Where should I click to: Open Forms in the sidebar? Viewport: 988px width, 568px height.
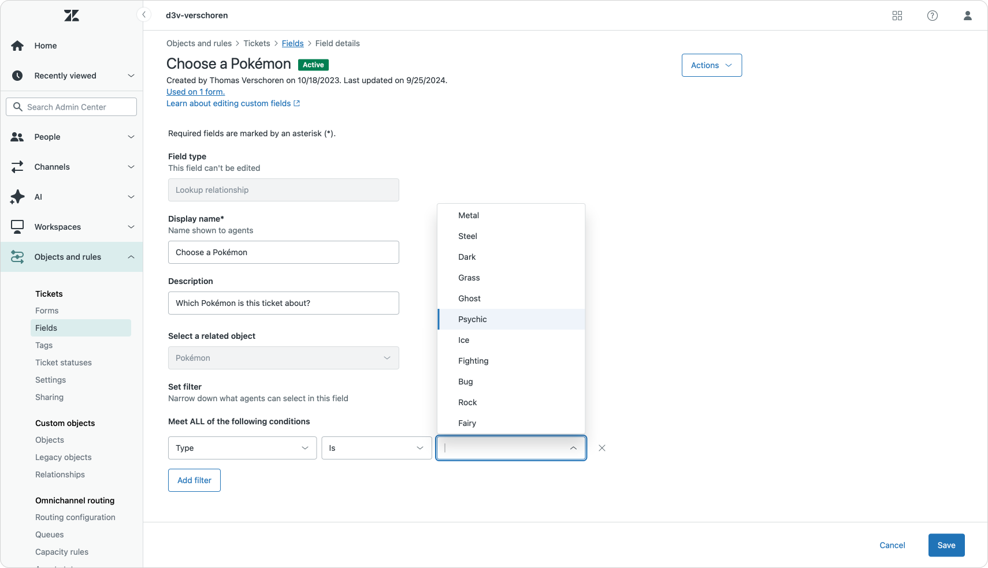coord(47,311)
